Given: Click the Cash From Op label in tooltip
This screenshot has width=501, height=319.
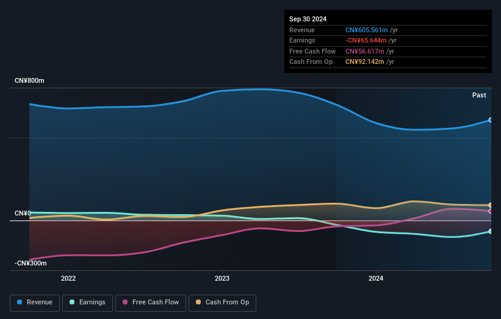Looking at the screenshot, I should (x=311, y=62).
